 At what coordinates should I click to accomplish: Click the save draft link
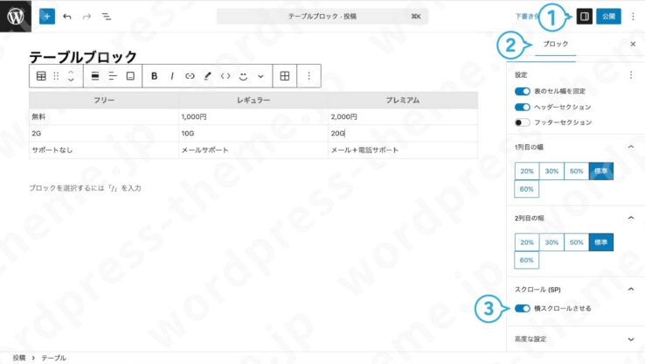527,17
